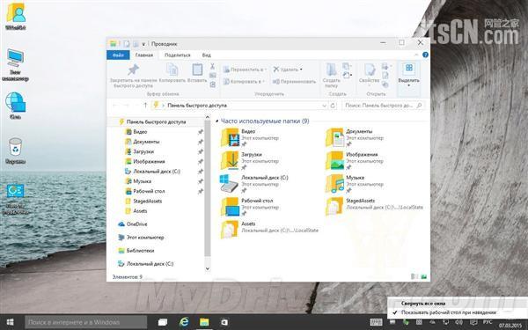Collapse the 'Часто используемые папки' group
The image size is (528, 330).
point(217,121)
